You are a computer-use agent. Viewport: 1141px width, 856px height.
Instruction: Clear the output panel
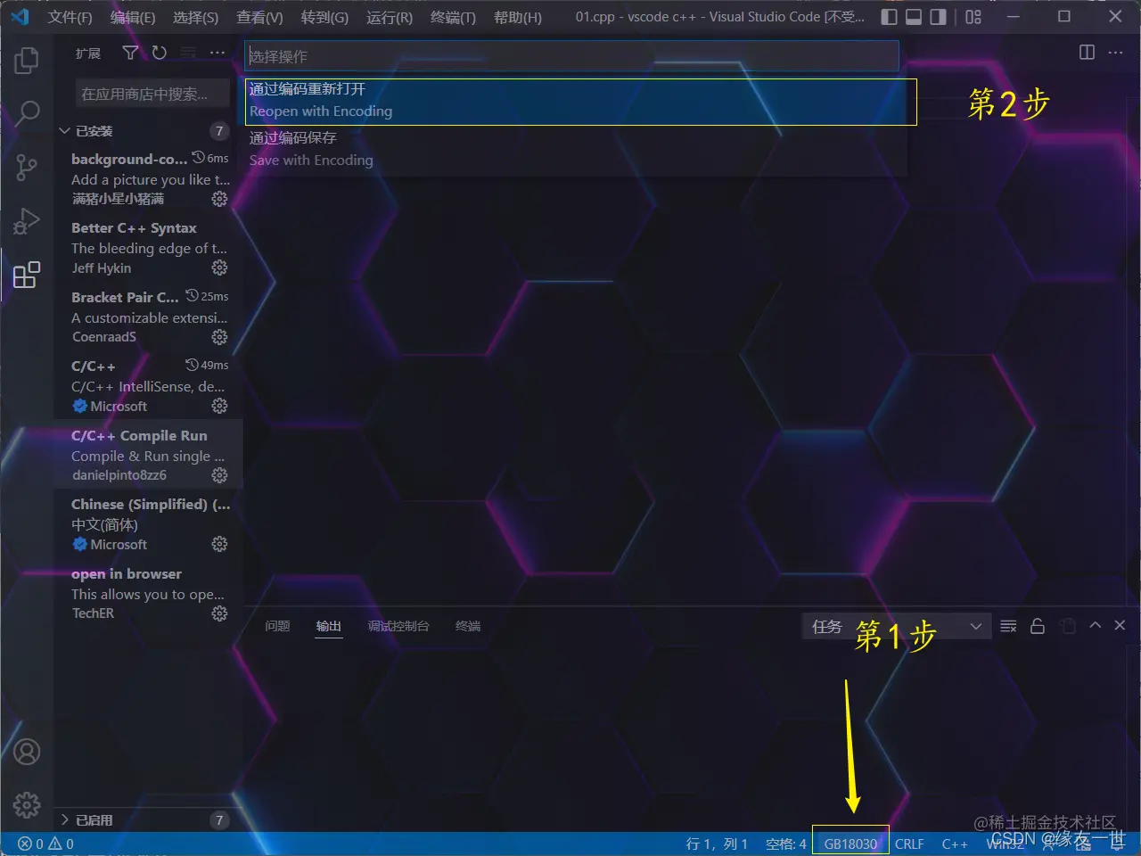(x=1008, y=626)
